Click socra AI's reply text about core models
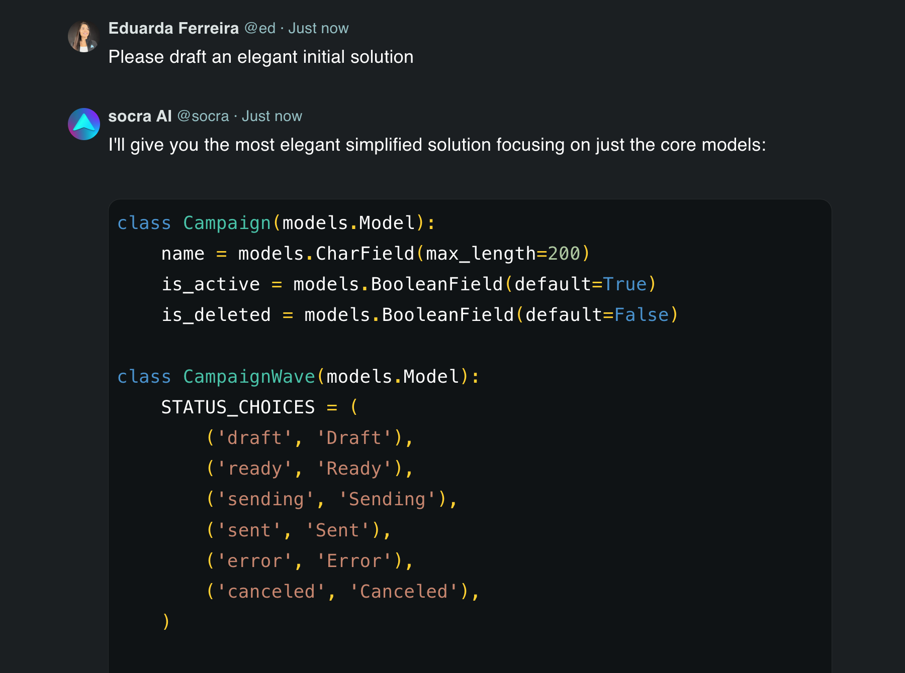This screenshot has width=905, height=673. (x=437, y=145)
